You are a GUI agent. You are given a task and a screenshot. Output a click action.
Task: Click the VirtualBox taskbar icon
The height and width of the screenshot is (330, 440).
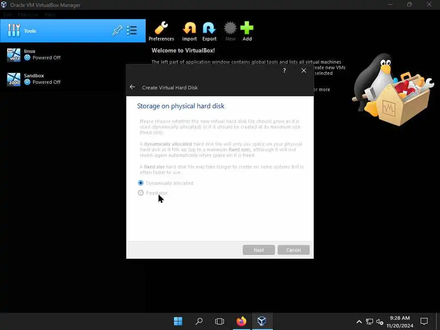tap(262, 321)
